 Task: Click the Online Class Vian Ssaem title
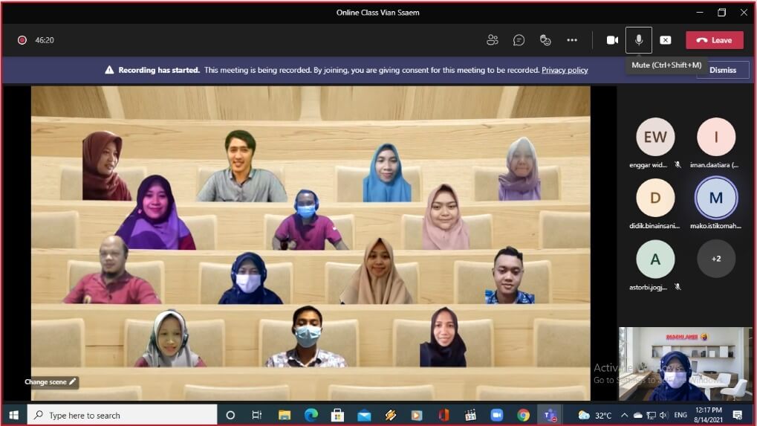(378, 13)
